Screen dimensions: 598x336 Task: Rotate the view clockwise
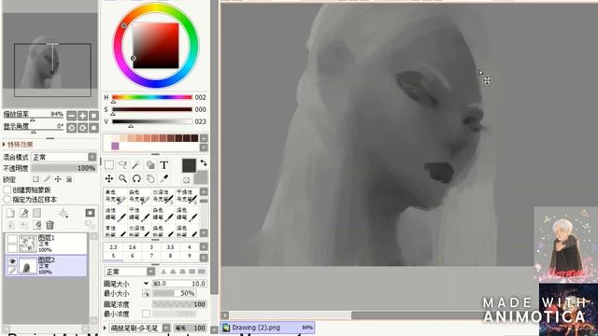click(x=82, y=128)
